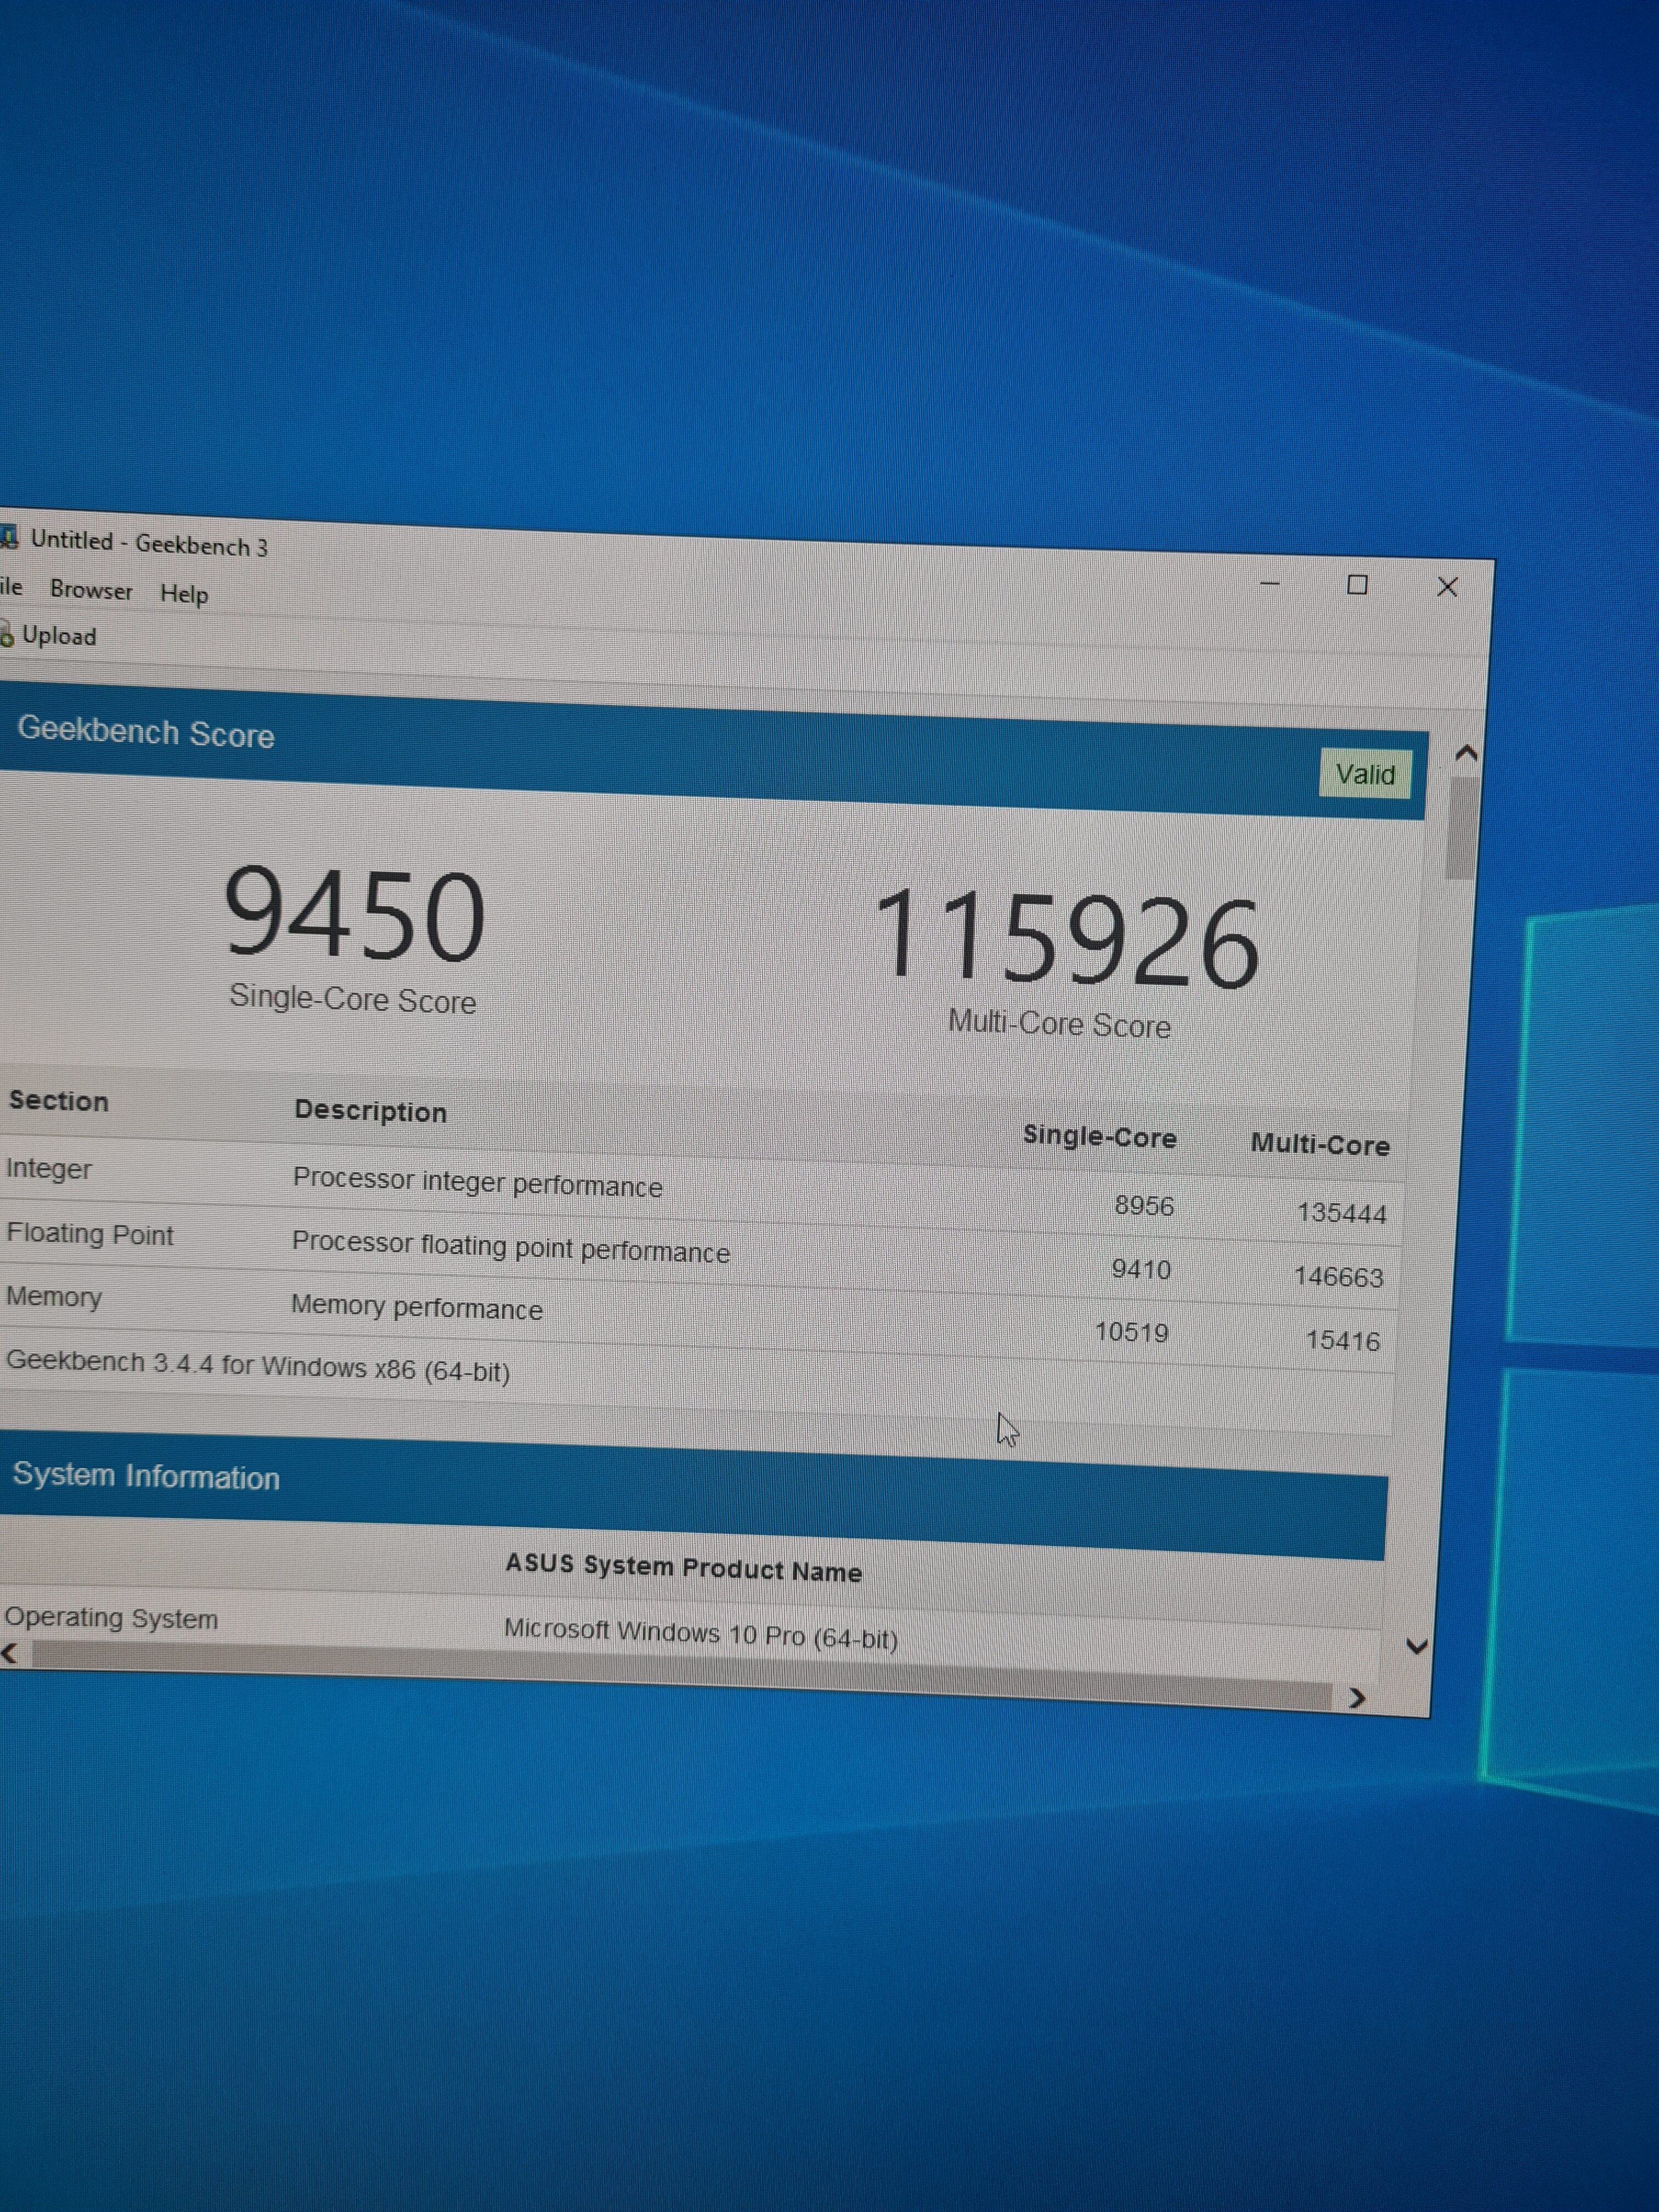Click the horizontal scrollbar left arrow
Image resolution: width=1659 pixels, height=2212 pixels.
point(10,1653)
